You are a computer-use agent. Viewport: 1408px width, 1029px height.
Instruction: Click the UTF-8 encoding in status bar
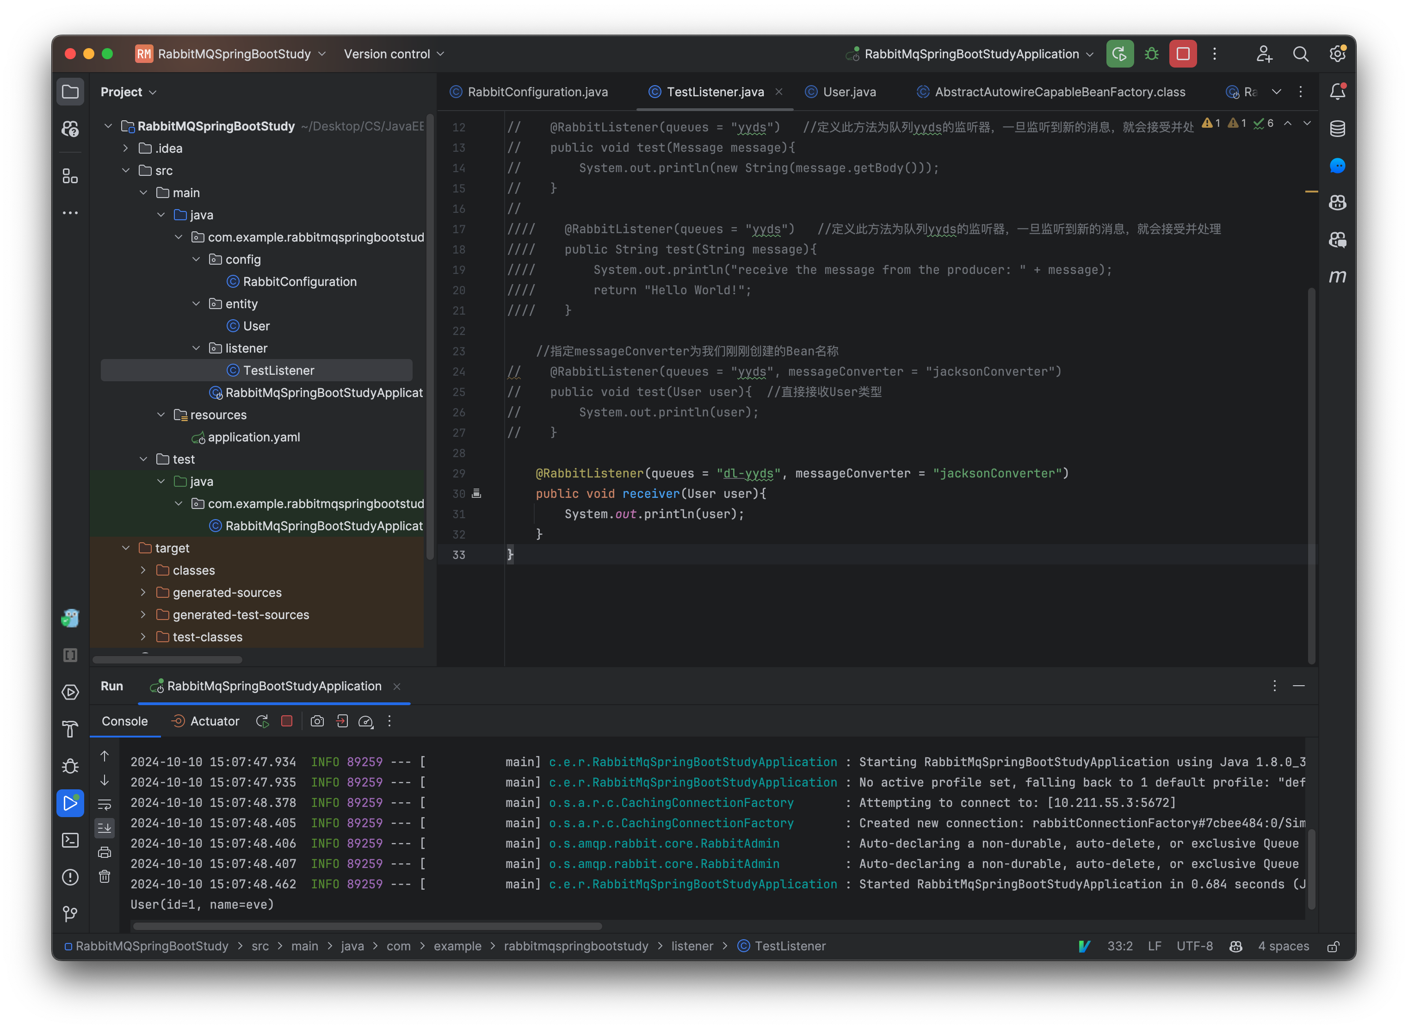[x=1194, y=946]
